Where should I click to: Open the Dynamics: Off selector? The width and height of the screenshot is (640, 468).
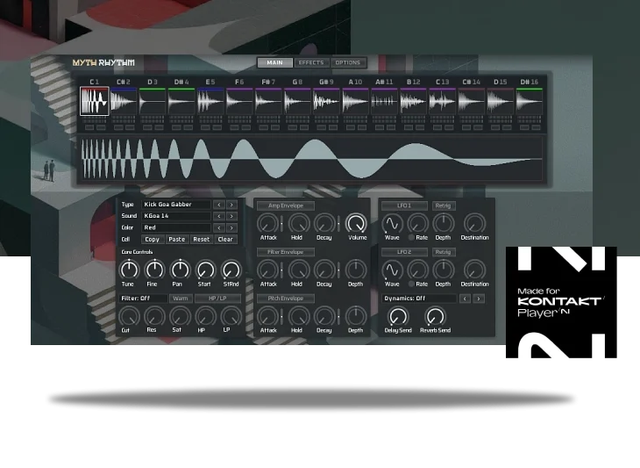419,299
